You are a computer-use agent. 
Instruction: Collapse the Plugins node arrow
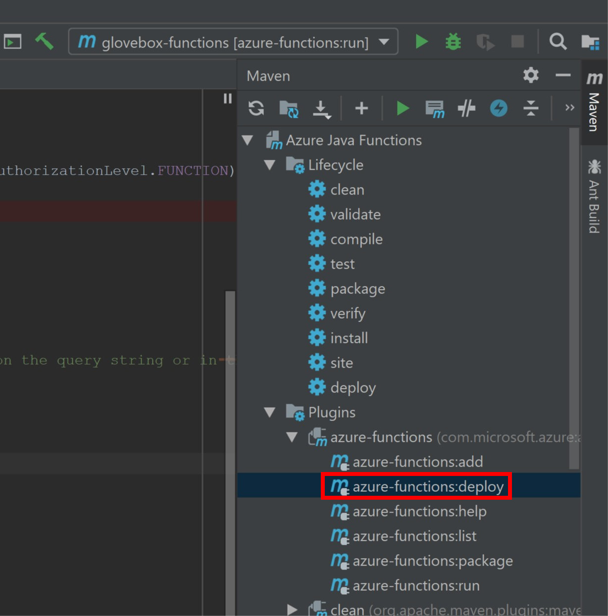click(270, 412)
